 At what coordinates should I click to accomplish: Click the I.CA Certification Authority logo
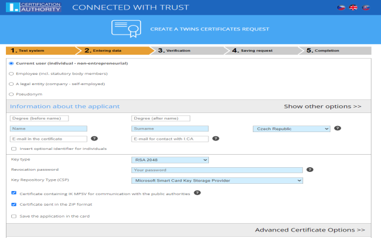(x=33, y=7)
